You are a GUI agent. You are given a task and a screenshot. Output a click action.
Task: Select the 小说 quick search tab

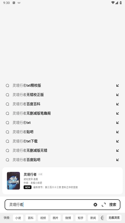18,218
